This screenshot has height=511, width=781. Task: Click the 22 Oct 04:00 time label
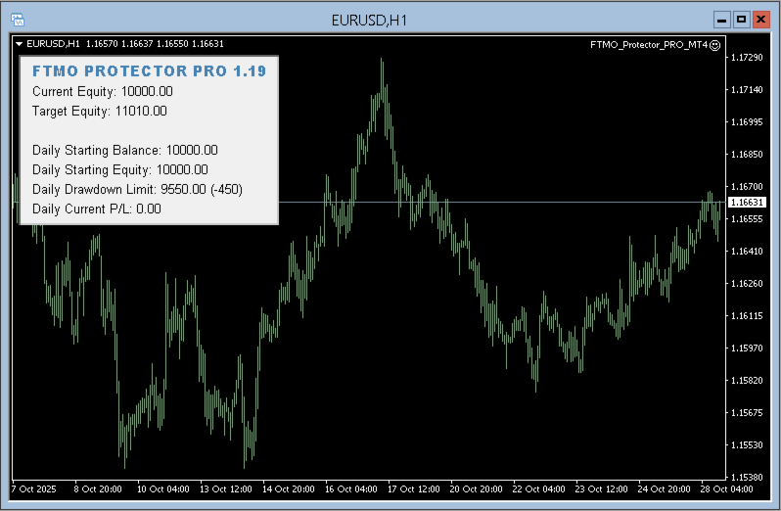tap(539, 489)
